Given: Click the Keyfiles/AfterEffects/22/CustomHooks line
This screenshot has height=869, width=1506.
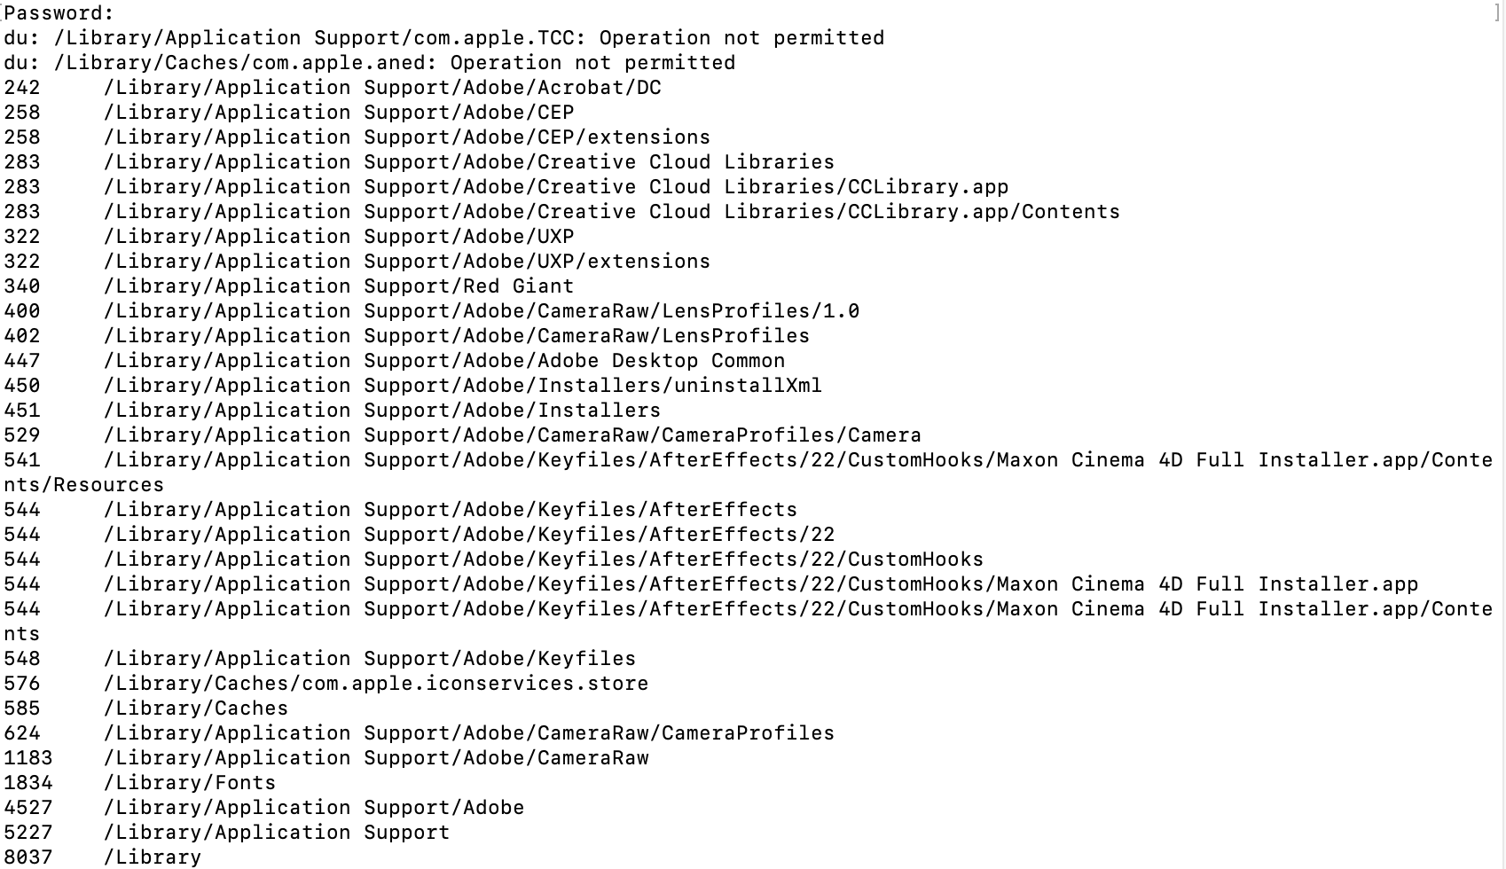Looking at the screenshot, I should point(543,560).
